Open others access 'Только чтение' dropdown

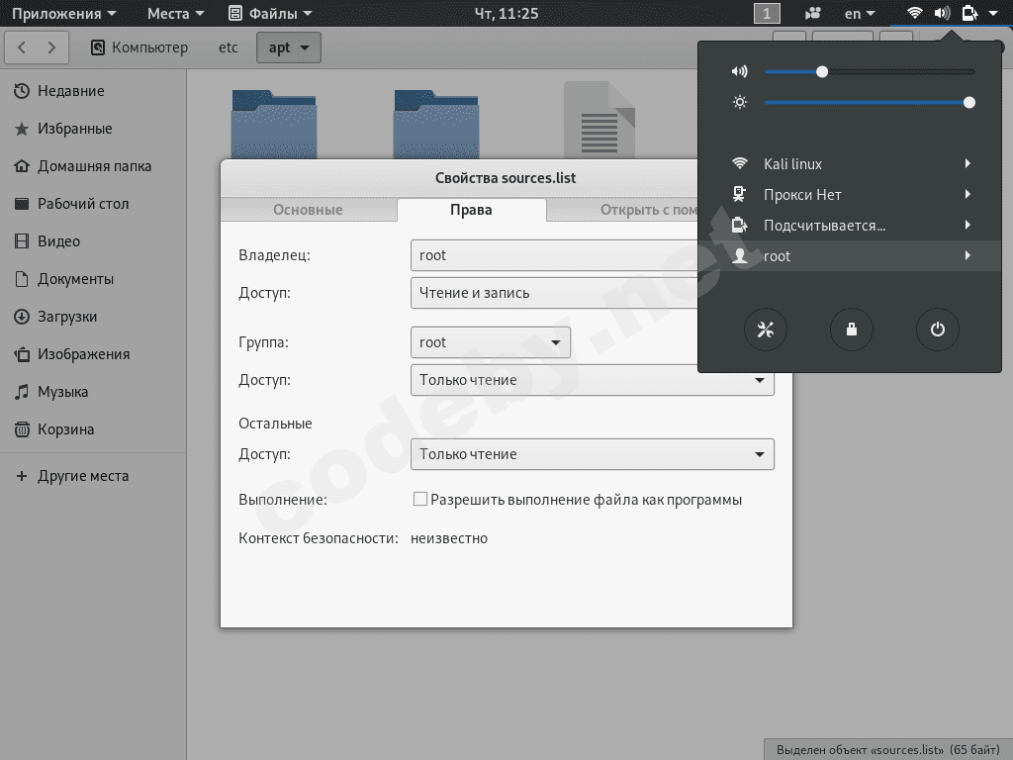(592, 454)
